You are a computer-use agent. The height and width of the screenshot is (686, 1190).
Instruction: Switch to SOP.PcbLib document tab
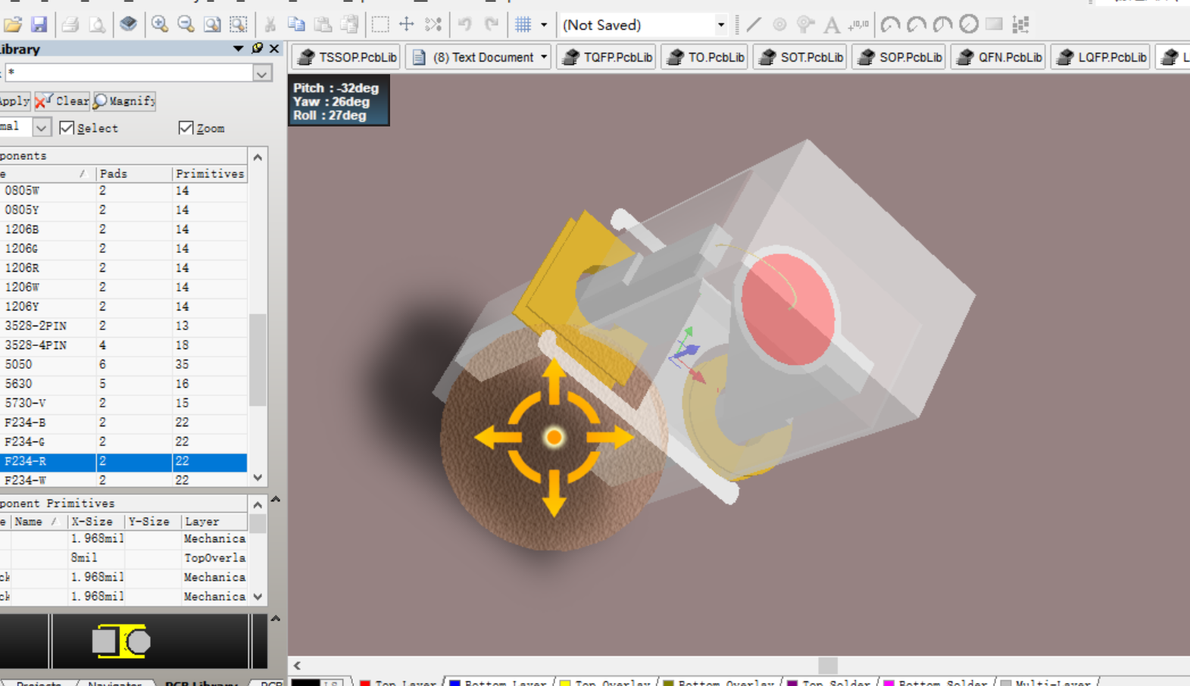pyautogui.click(x=899, y=58)
